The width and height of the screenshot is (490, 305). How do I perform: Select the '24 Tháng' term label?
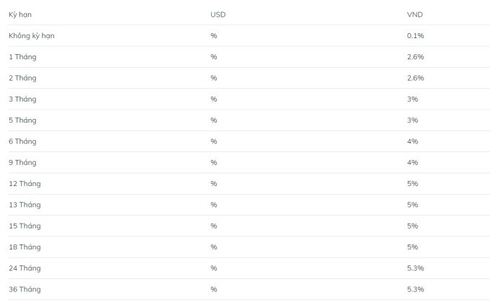pyautogui.click(x=24, y=268)
